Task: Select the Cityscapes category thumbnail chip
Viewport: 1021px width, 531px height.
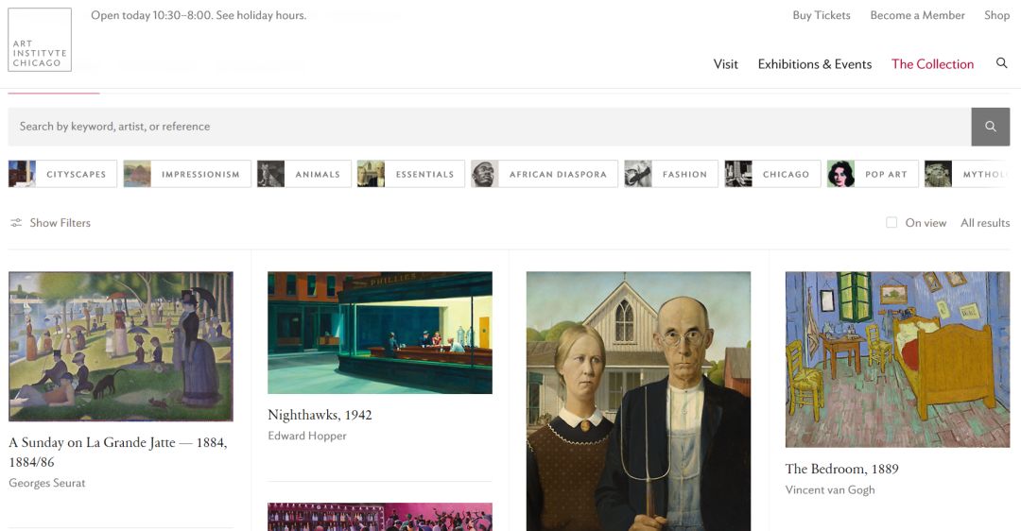Action: click(x=63, y=174)
